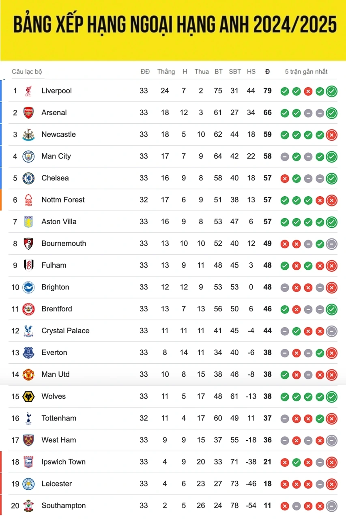
Task: Click the Southampton club crest
Action: (x=28, y=506)
